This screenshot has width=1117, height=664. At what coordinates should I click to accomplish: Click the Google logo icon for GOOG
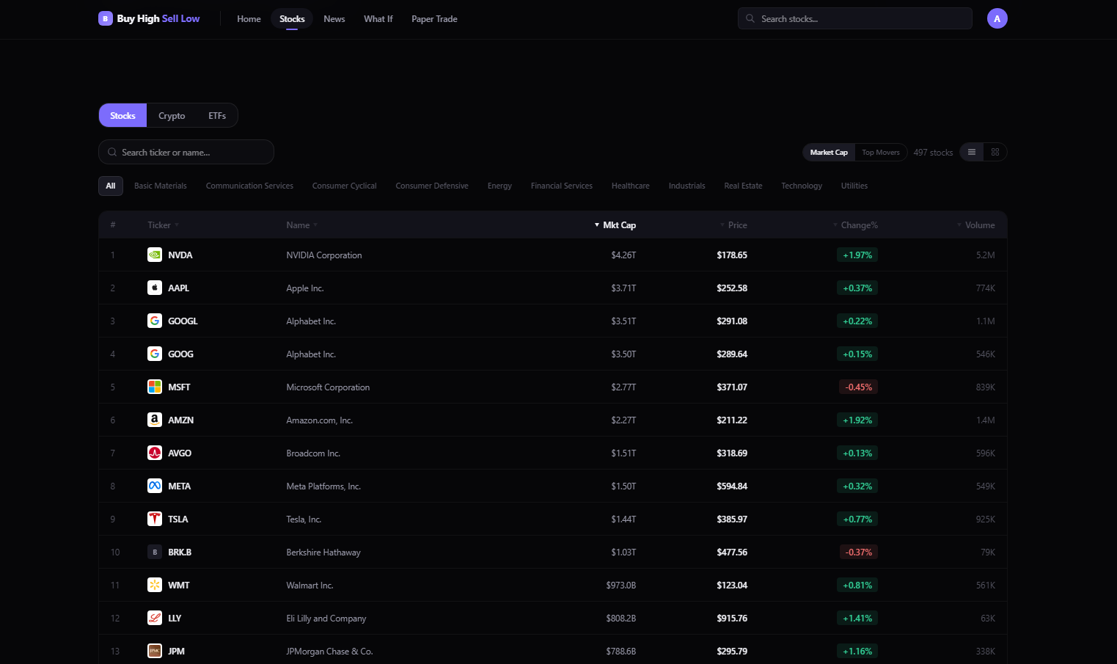click(x=155, y=354)
